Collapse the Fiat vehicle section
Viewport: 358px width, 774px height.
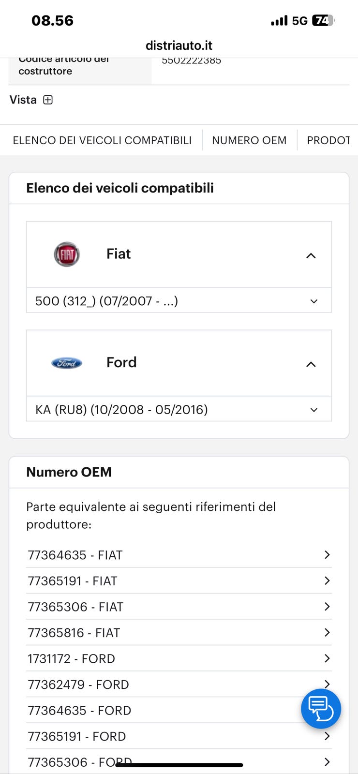pos(311,255)
